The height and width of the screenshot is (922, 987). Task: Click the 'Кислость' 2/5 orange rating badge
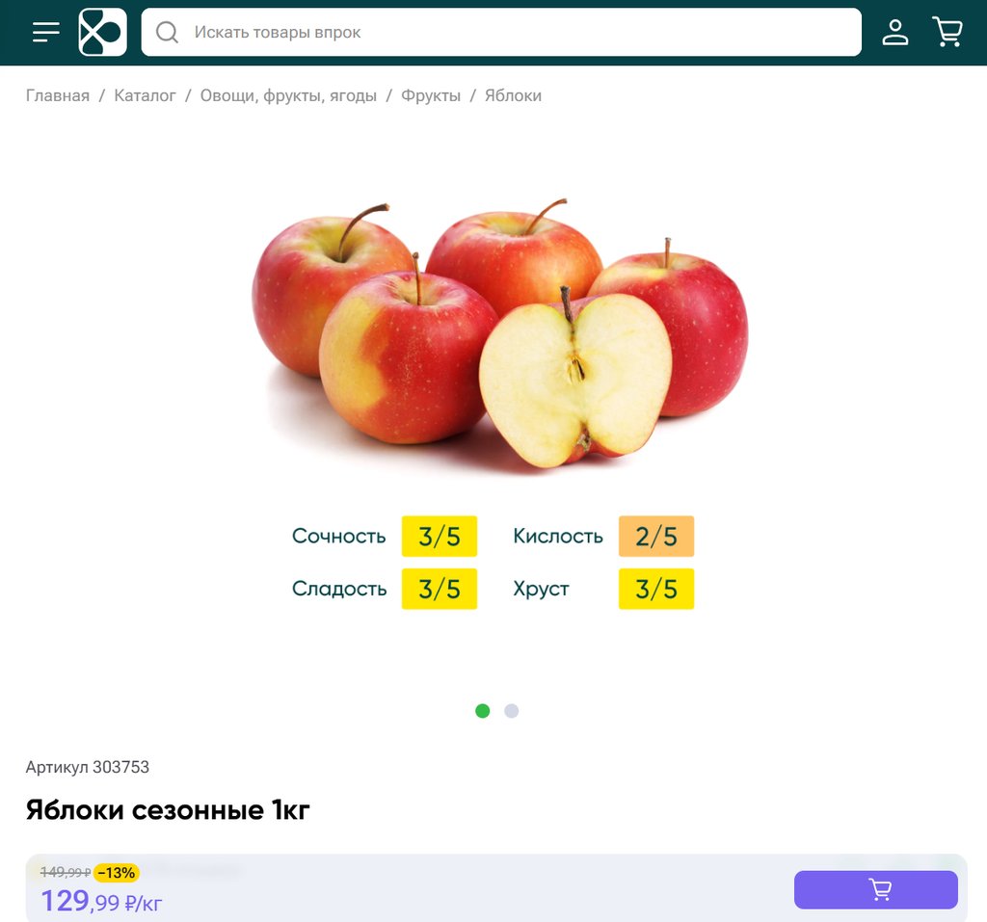click(x=655, y=537)
